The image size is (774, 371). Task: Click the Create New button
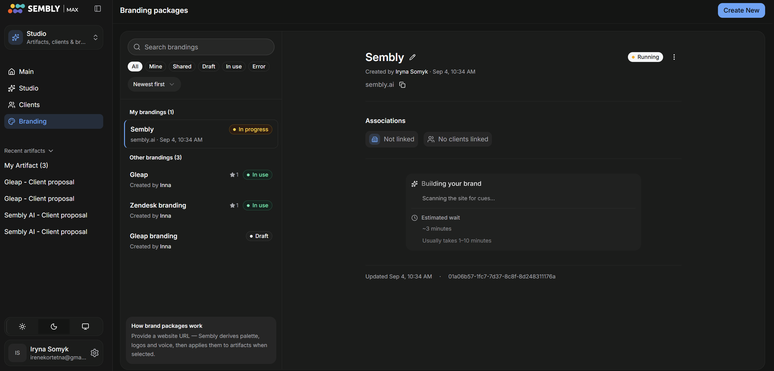[x=741, y=10]
